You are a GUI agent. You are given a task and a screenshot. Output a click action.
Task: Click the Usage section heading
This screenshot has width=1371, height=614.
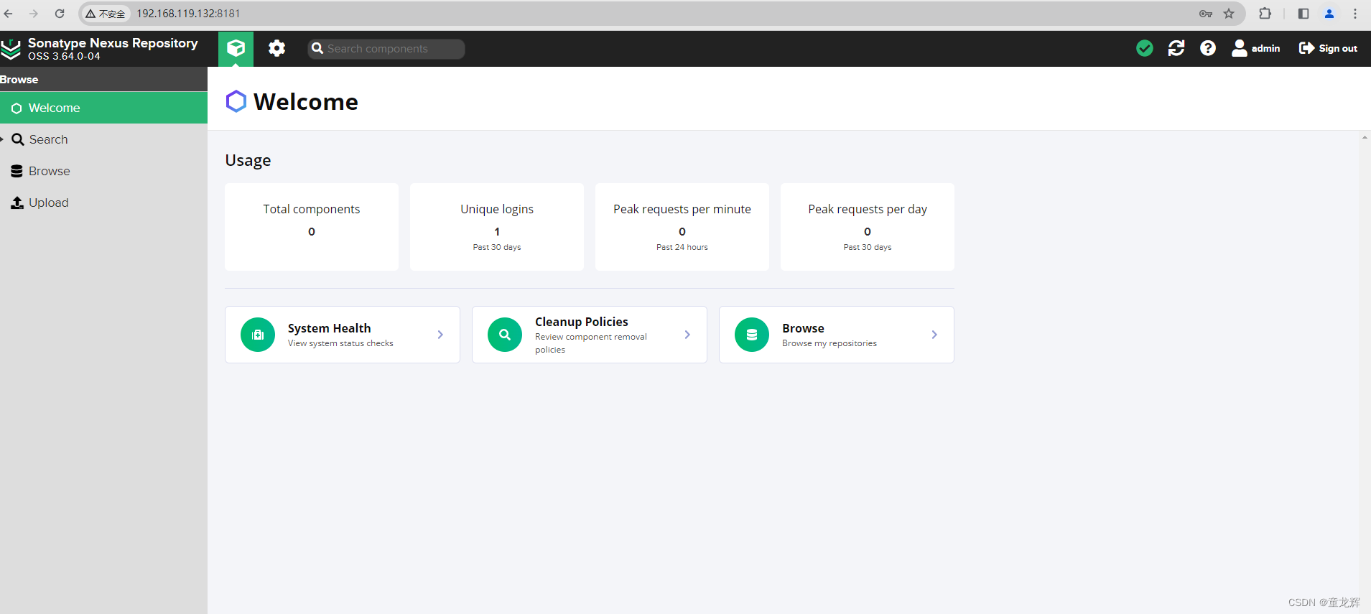[x=248, y=160]
